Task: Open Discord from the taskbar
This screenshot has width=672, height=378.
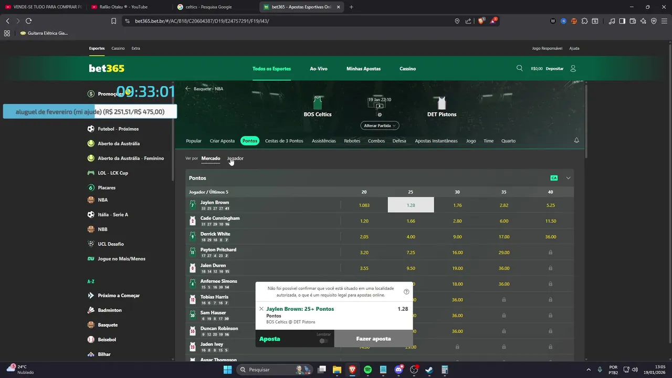Action: tap(398, 370)
